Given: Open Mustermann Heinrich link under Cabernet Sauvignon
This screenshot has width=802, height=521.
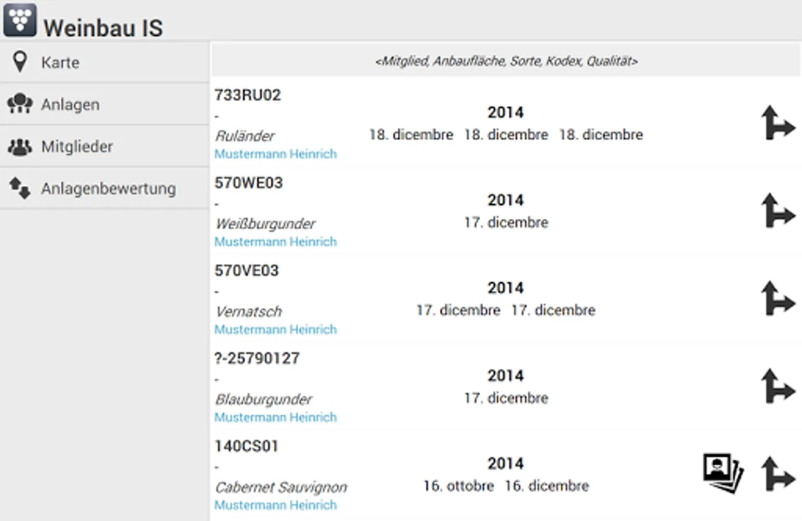Looking at the screenshot, I should (x=275, y=505).
